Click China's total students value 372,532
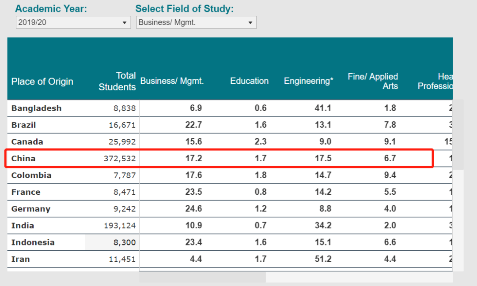The height and width of the screenshot is (286, 477). click(x=120, y=159)
